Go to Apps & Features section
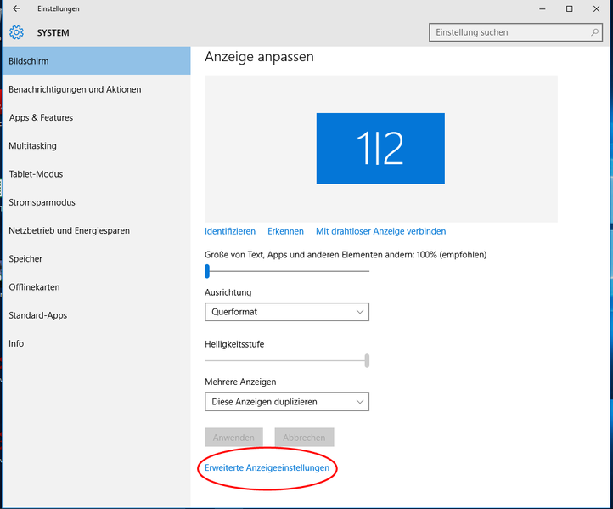The image size is (613, 509). 41,117
